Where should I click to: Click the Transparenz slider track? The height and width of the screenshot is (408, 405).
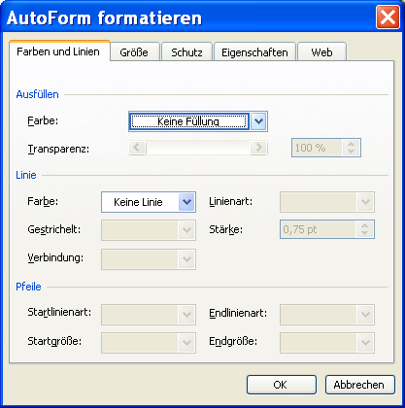[198, 148]
